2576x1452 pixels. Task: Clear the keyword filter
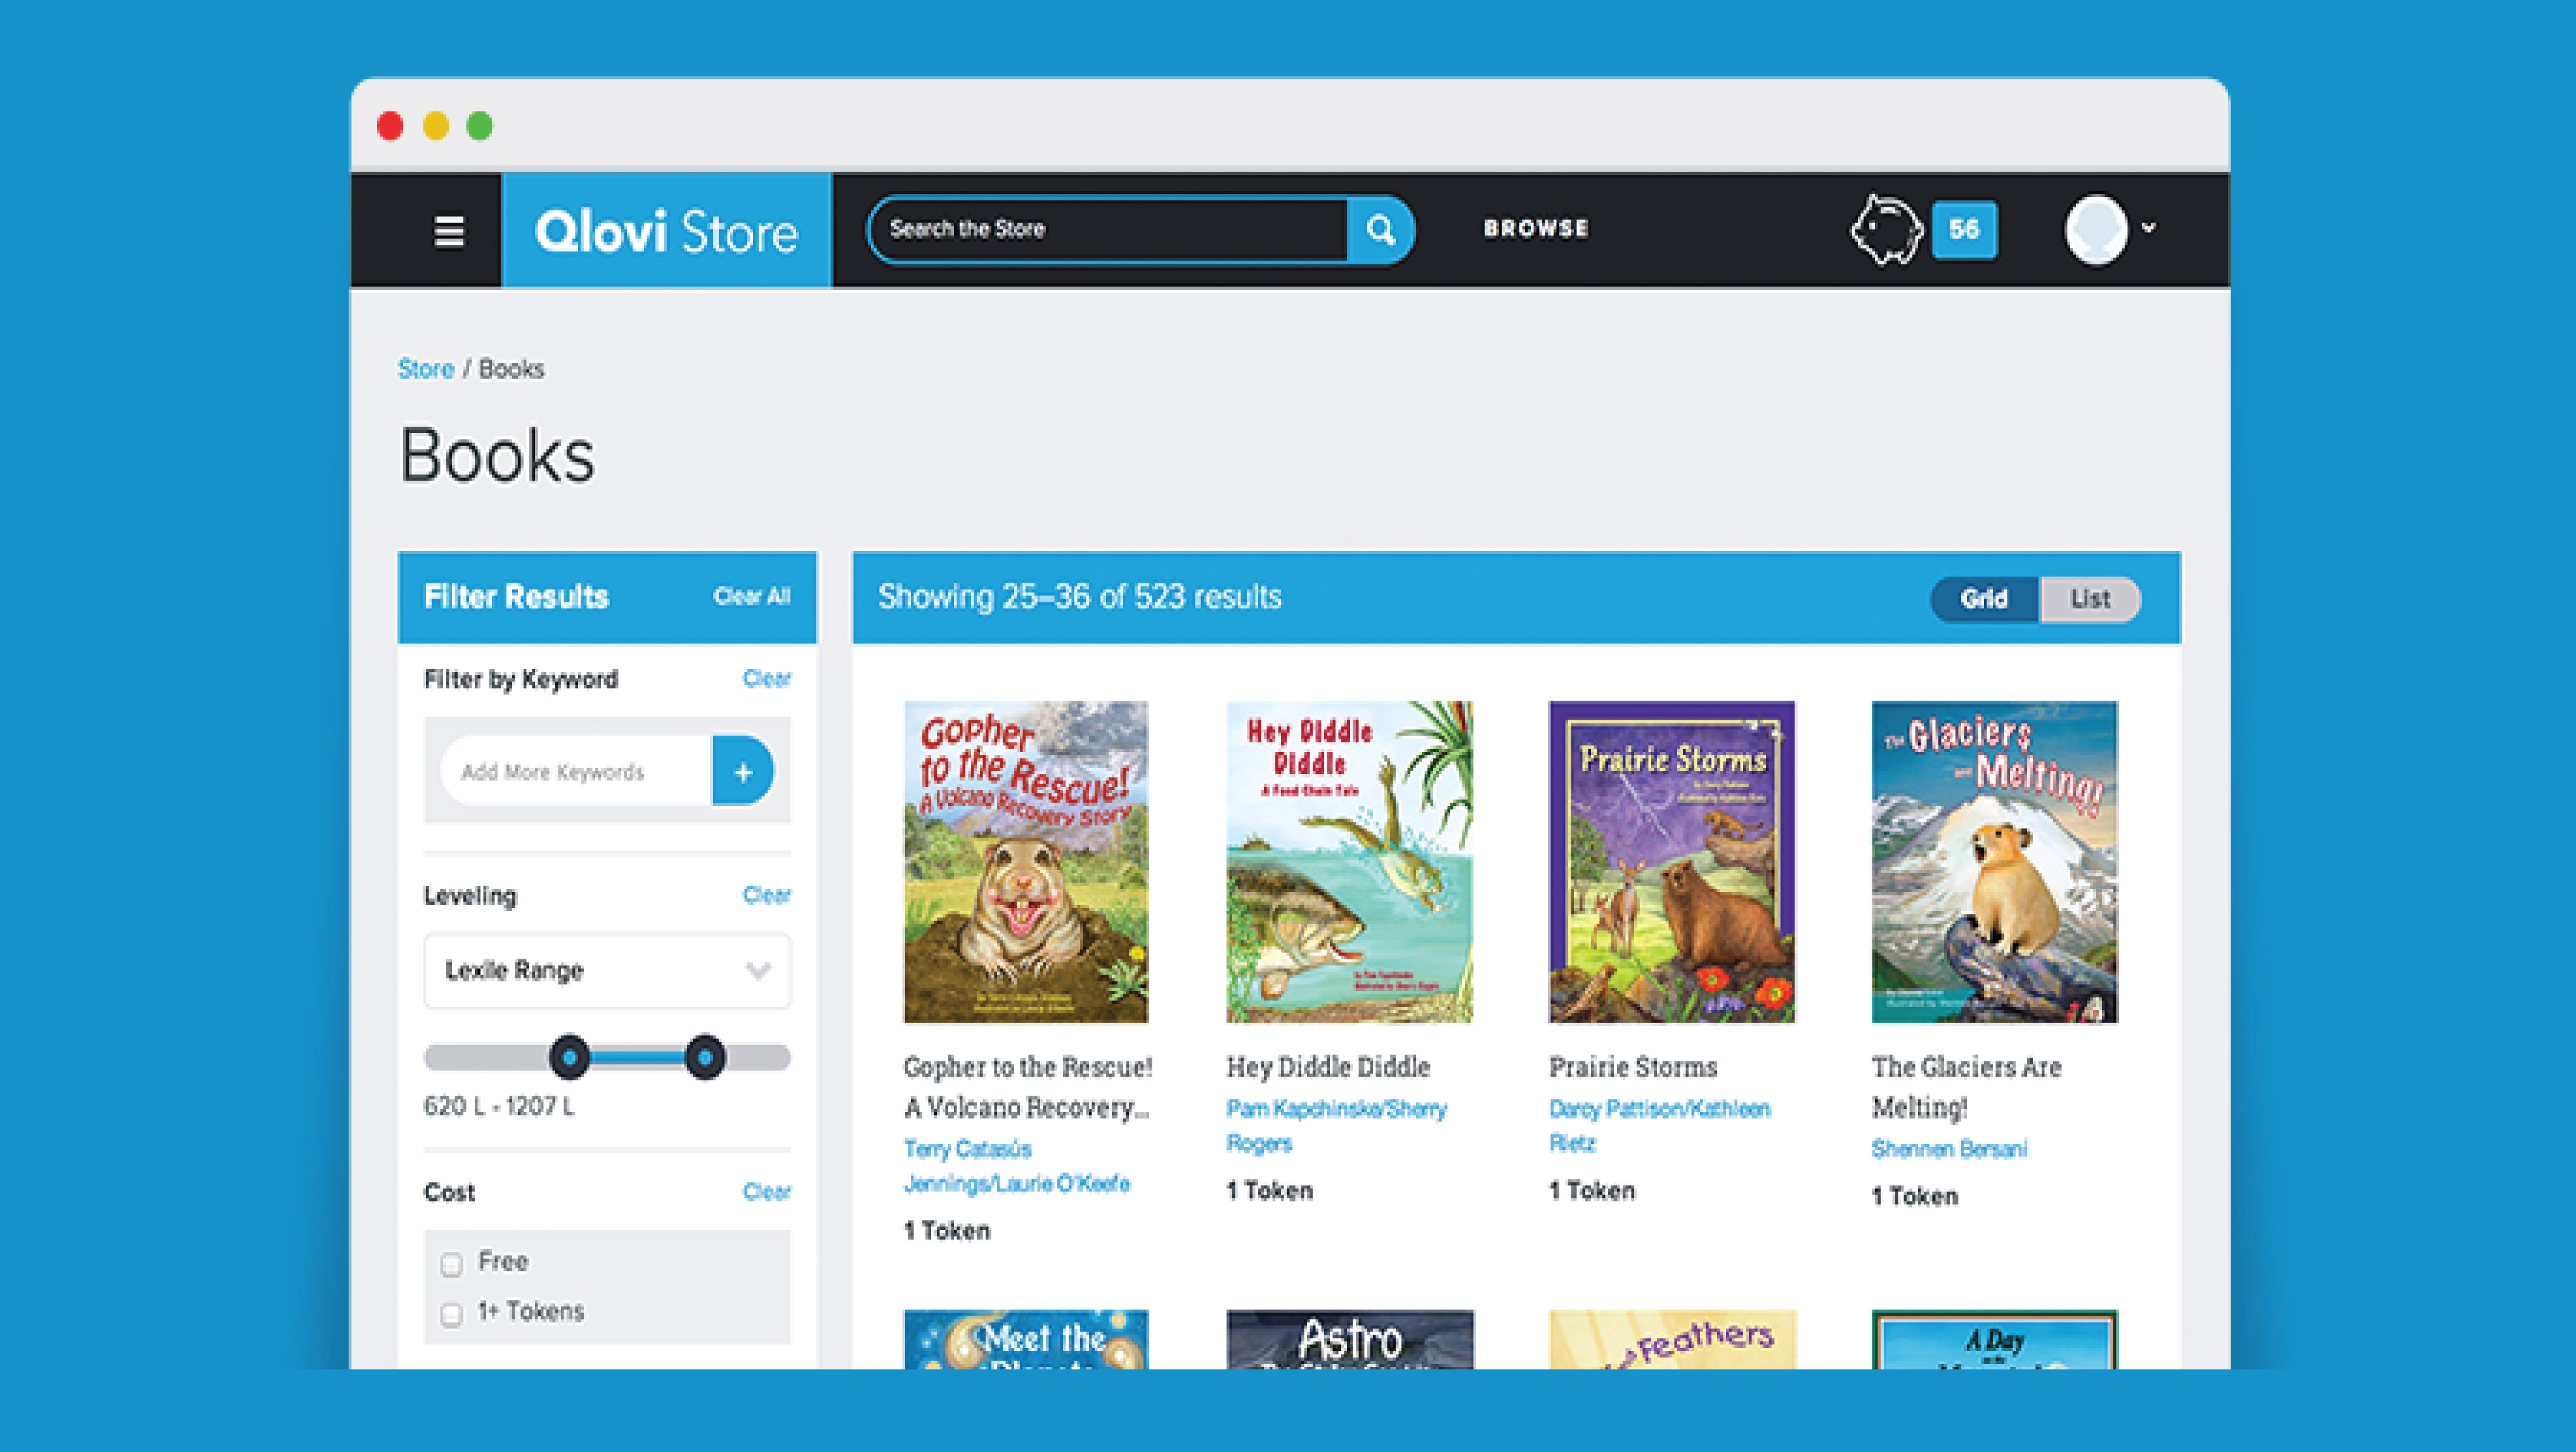(766, 678)
